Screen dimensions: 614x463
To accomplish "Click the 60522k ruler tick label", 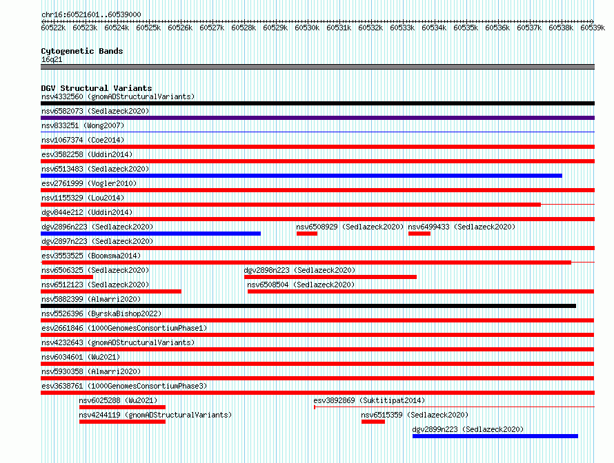I will click(53, 28).
